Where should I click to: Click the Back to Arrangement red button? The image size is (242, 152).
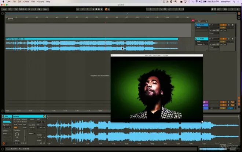click(x=193, y=20)
